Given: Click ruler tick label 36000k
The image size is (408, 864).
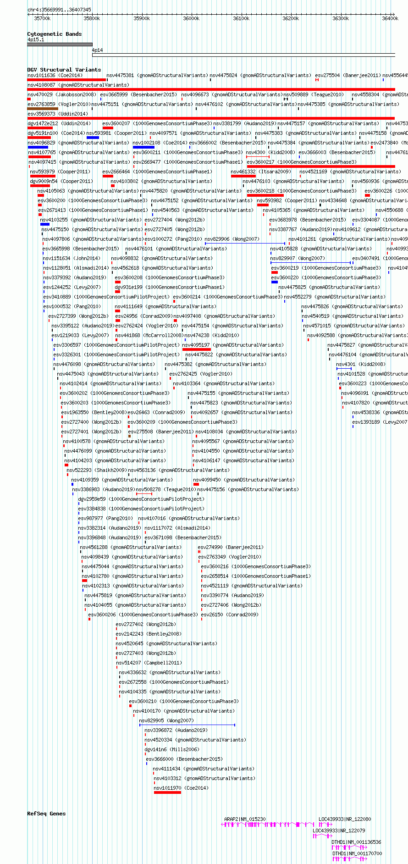Looking at the screenshot, I should point(191,18).
